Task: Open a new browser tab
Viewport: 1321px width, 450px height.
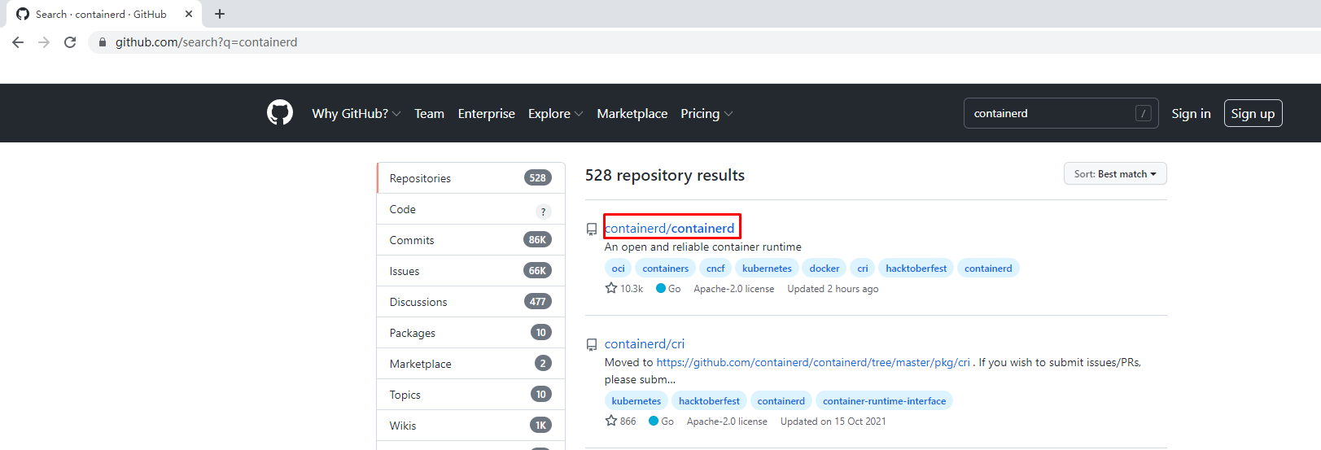Action: (220, 14)
